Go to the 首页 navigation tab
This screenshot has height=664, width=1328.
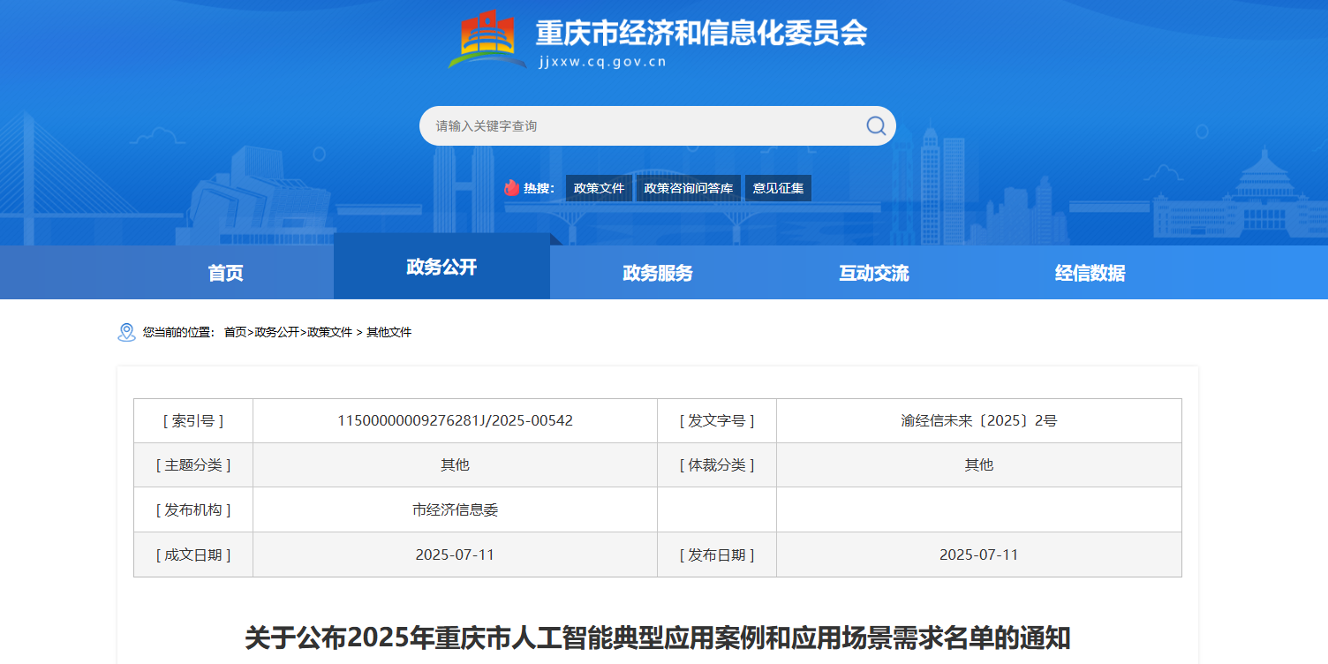click(x=225, y=273)
